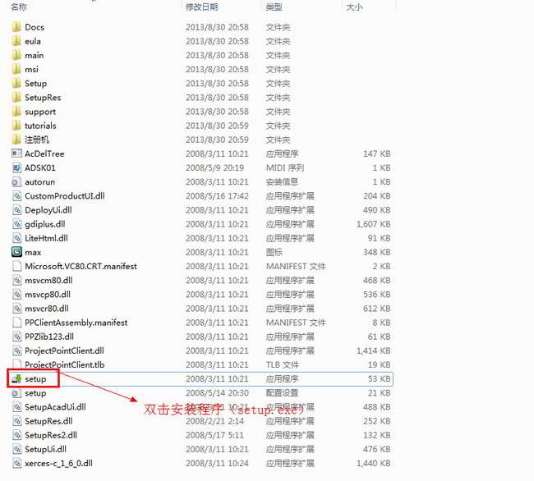
Task: Click the 配置设置 type of setup
Action: pyautogui.click(x=282, y=393)
